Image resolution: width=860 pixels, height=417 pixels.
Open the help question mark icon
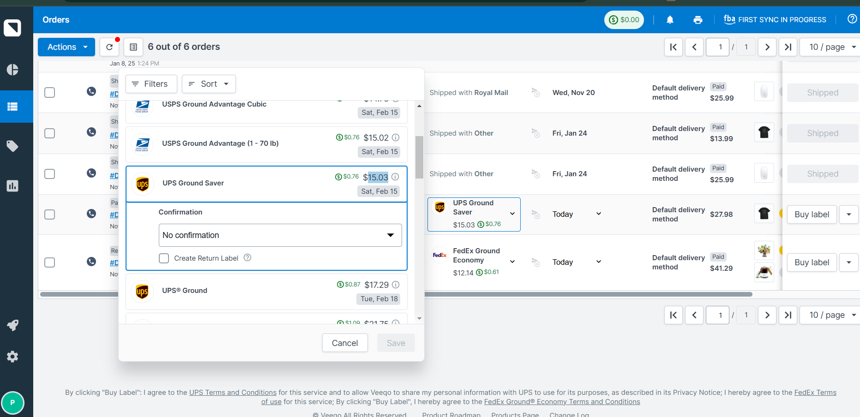coord(852,19)
